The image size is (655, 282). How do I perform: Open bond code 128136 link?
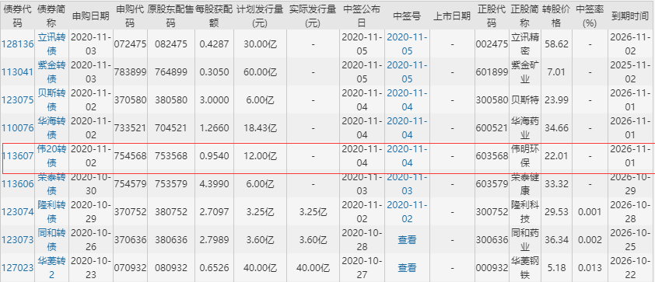[18, 44]
